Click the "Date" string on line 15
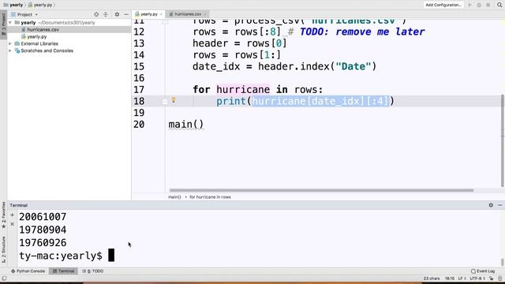Viewport: 505px width, 284px height. [353, 66]
